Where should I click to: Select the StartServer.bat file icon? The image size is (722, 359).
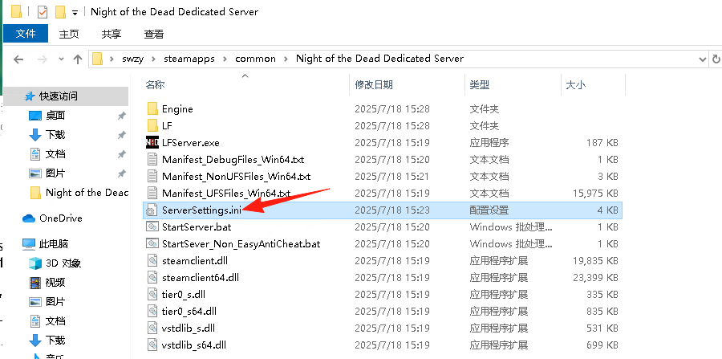pos(152,226)
